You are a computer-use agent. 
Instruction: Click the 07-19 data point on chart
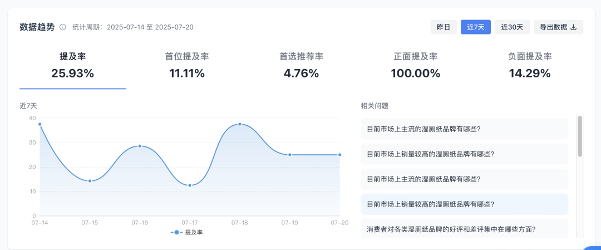pyautogui.click(x=290, y=155)
